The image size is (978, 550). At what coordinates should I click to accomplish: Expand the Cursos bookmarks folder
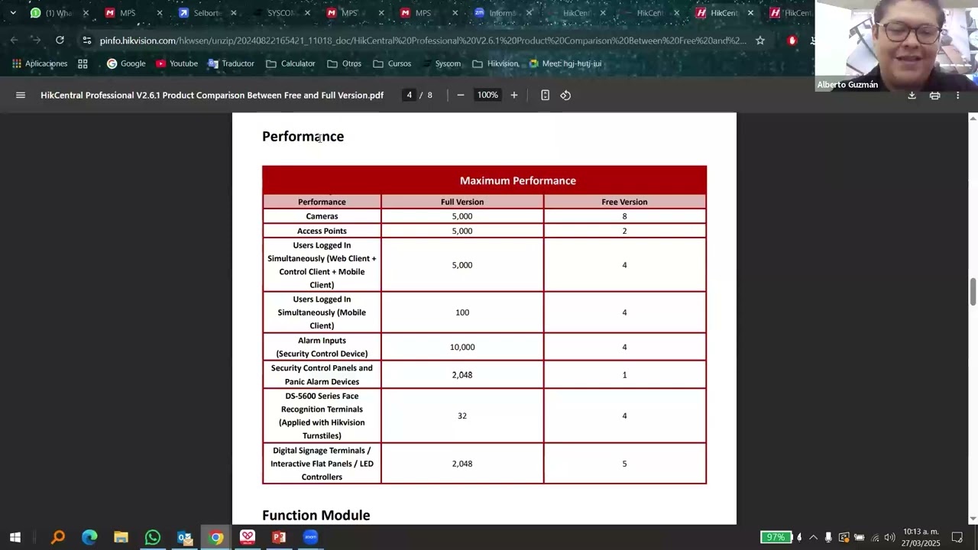(x=392, y=63)
